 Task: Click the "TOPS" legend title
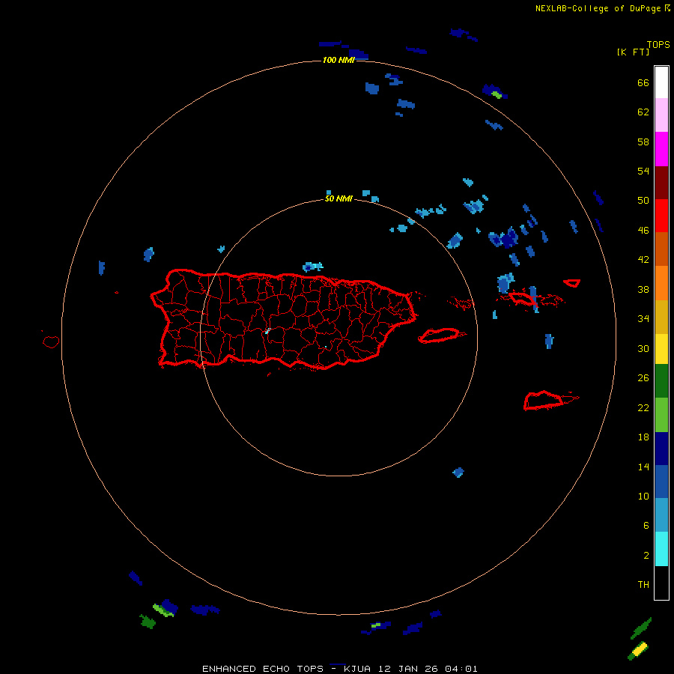click(x=658, y=45)
